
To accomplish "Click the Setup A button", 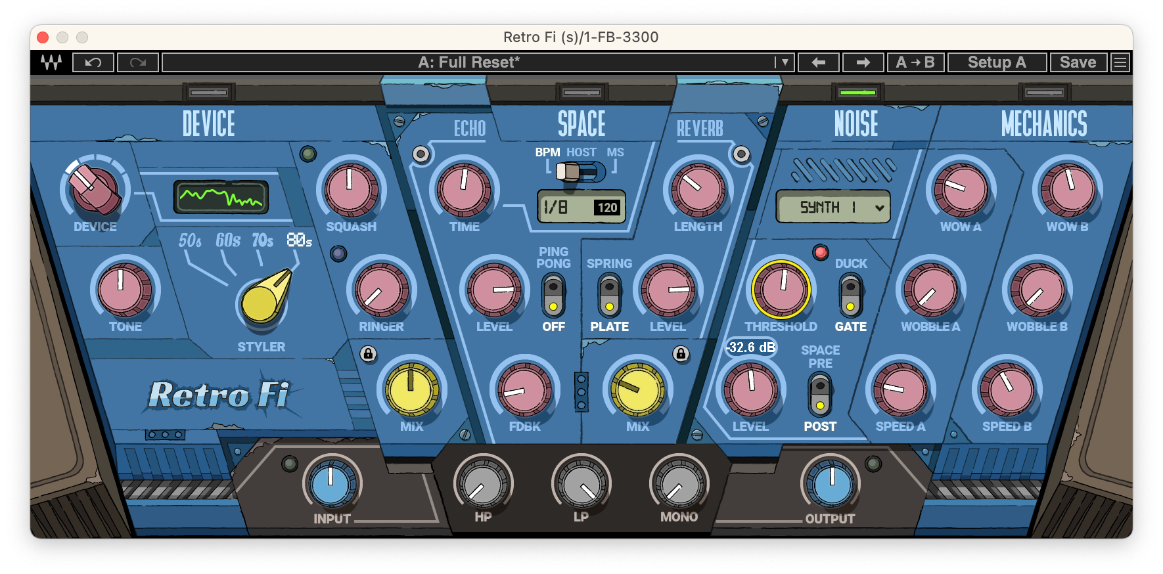I will point(997,62).
